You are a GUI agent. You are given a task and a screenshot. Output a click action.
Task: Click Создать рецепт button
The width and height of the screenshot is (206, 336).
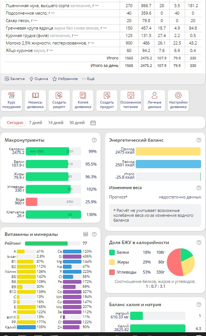[x=59, y=101]
